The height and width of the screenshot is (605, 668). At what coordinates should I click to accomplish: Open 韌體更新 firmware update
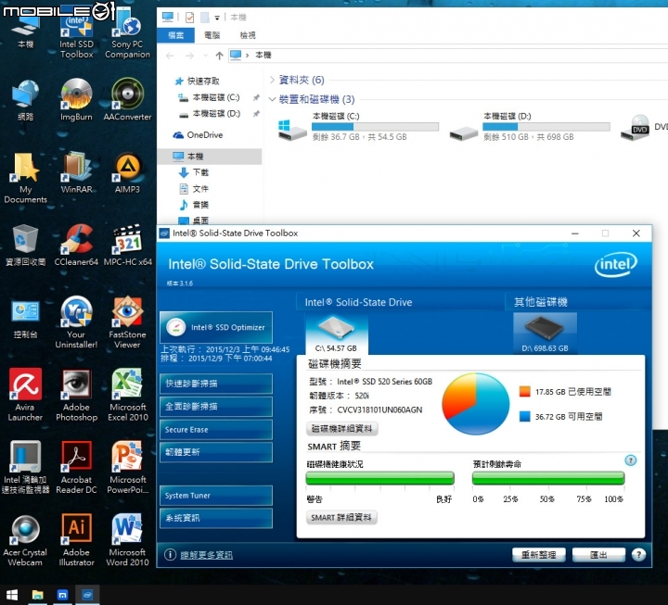point(216,452)
